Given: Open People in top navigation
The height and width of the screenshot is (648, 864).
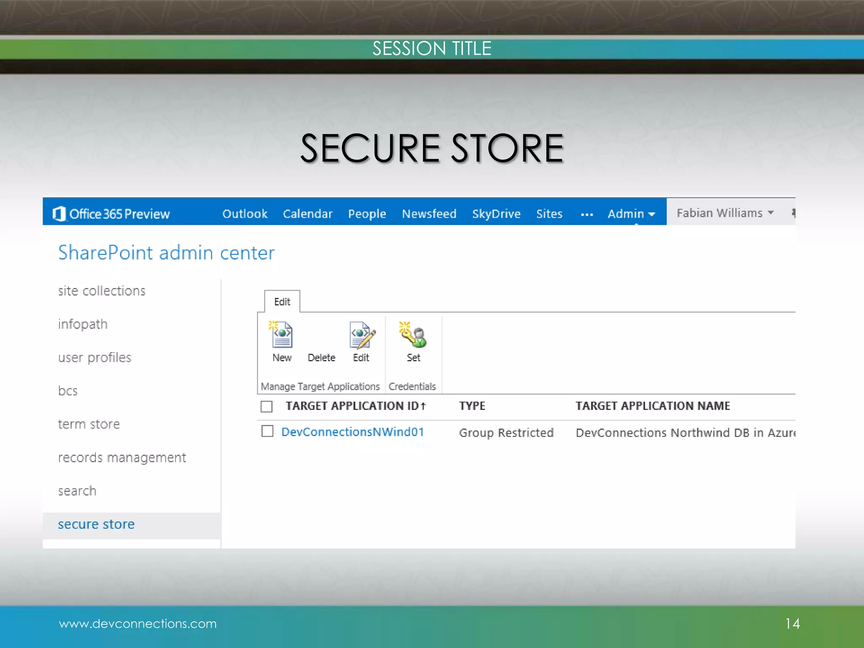Looking at the screenshot, I should click(367, 214).
